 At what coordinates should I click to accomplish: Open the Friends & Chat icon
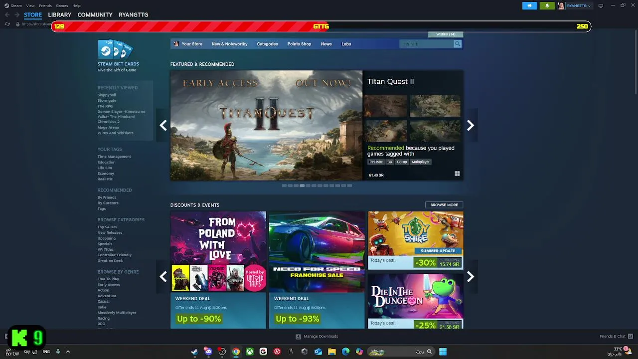tap(631, 337)
